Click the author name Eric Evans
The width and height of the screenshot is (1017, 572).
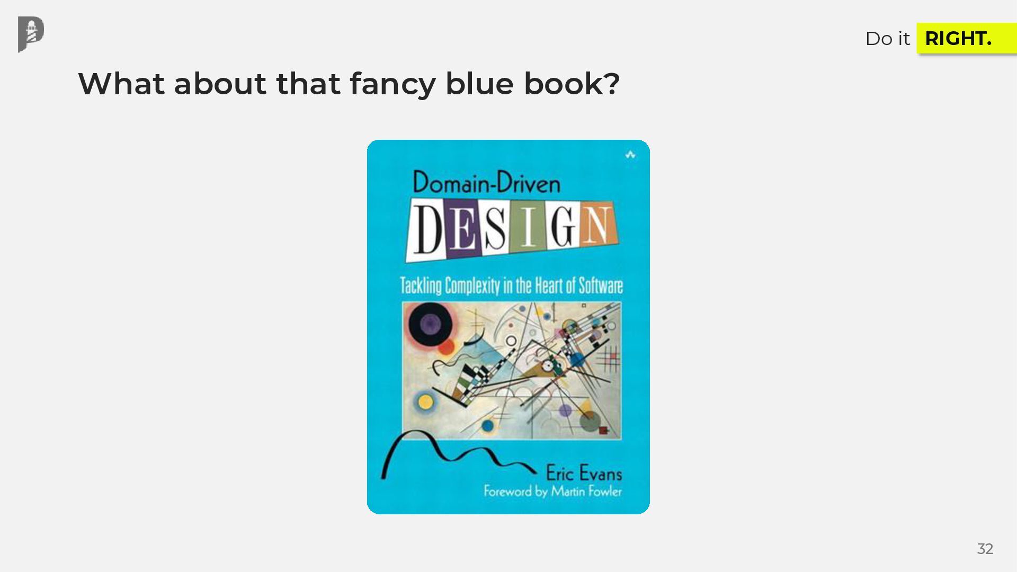(584, 472)
